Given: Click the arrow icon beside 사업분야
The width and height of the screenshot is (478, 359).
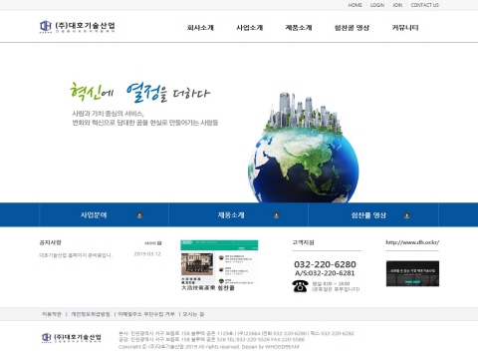Looking at the screenshot, I should (x=139, y=215).
